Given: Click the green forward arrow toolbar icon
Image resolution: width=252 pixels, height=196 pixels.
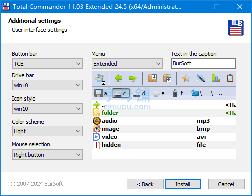Looking at the screenshot, I should (133, 78).
